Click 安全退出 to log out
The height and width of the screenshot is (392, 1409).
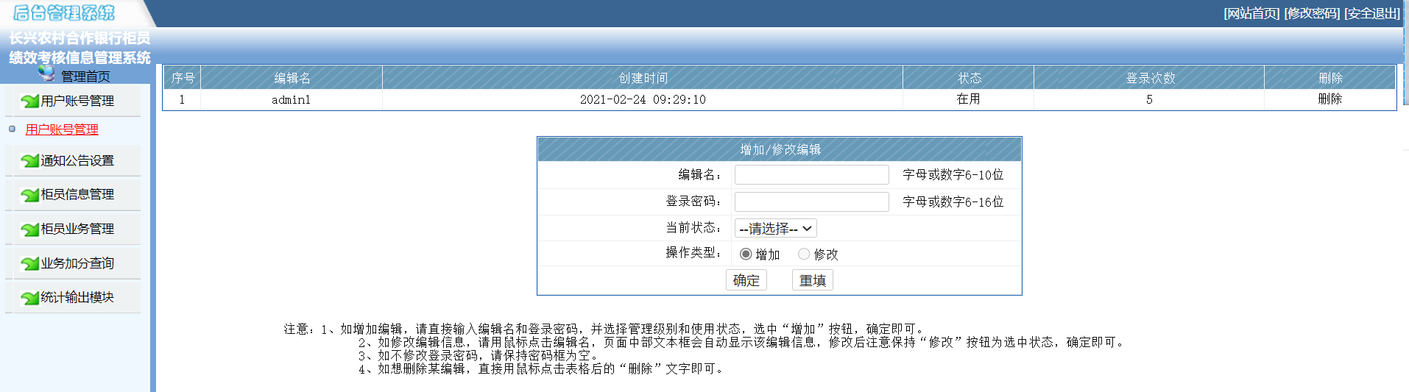(1372, 13)
